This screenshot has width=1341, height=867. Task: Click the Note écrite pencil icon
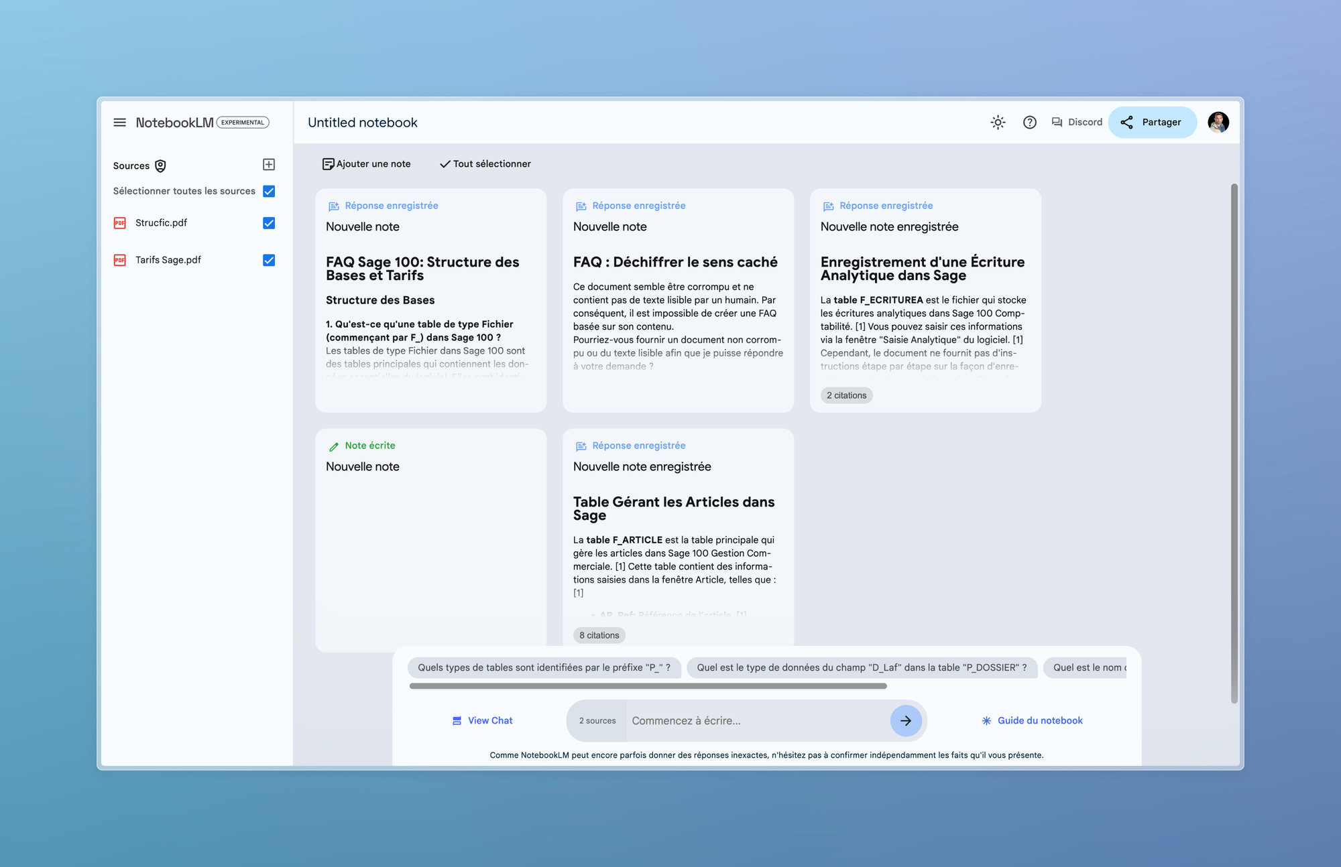coord(334,446)
